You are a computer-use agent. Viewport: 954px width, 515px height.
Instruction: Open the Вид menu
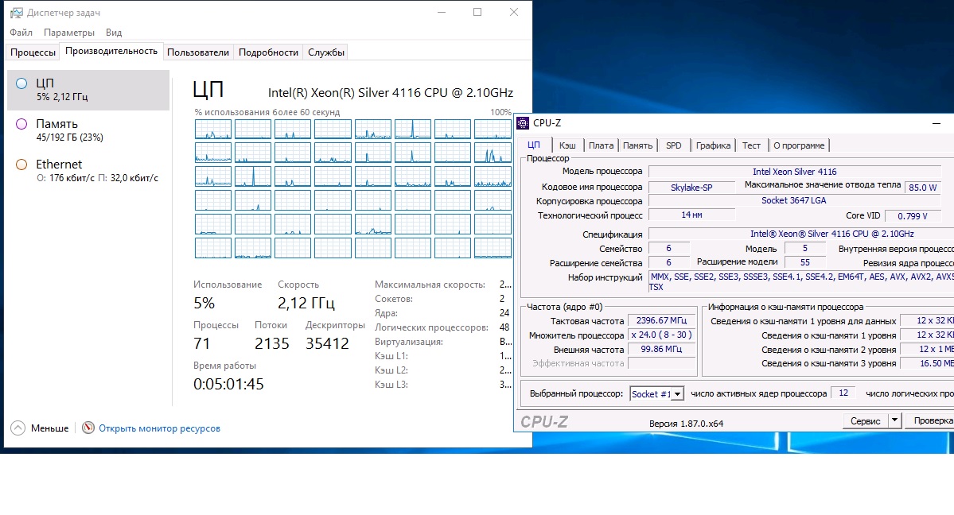pyautogui.click(x=114, y=33)
